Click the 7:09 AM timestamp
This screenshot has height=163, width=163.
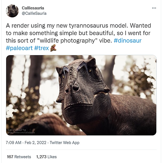tap(13, 143)
